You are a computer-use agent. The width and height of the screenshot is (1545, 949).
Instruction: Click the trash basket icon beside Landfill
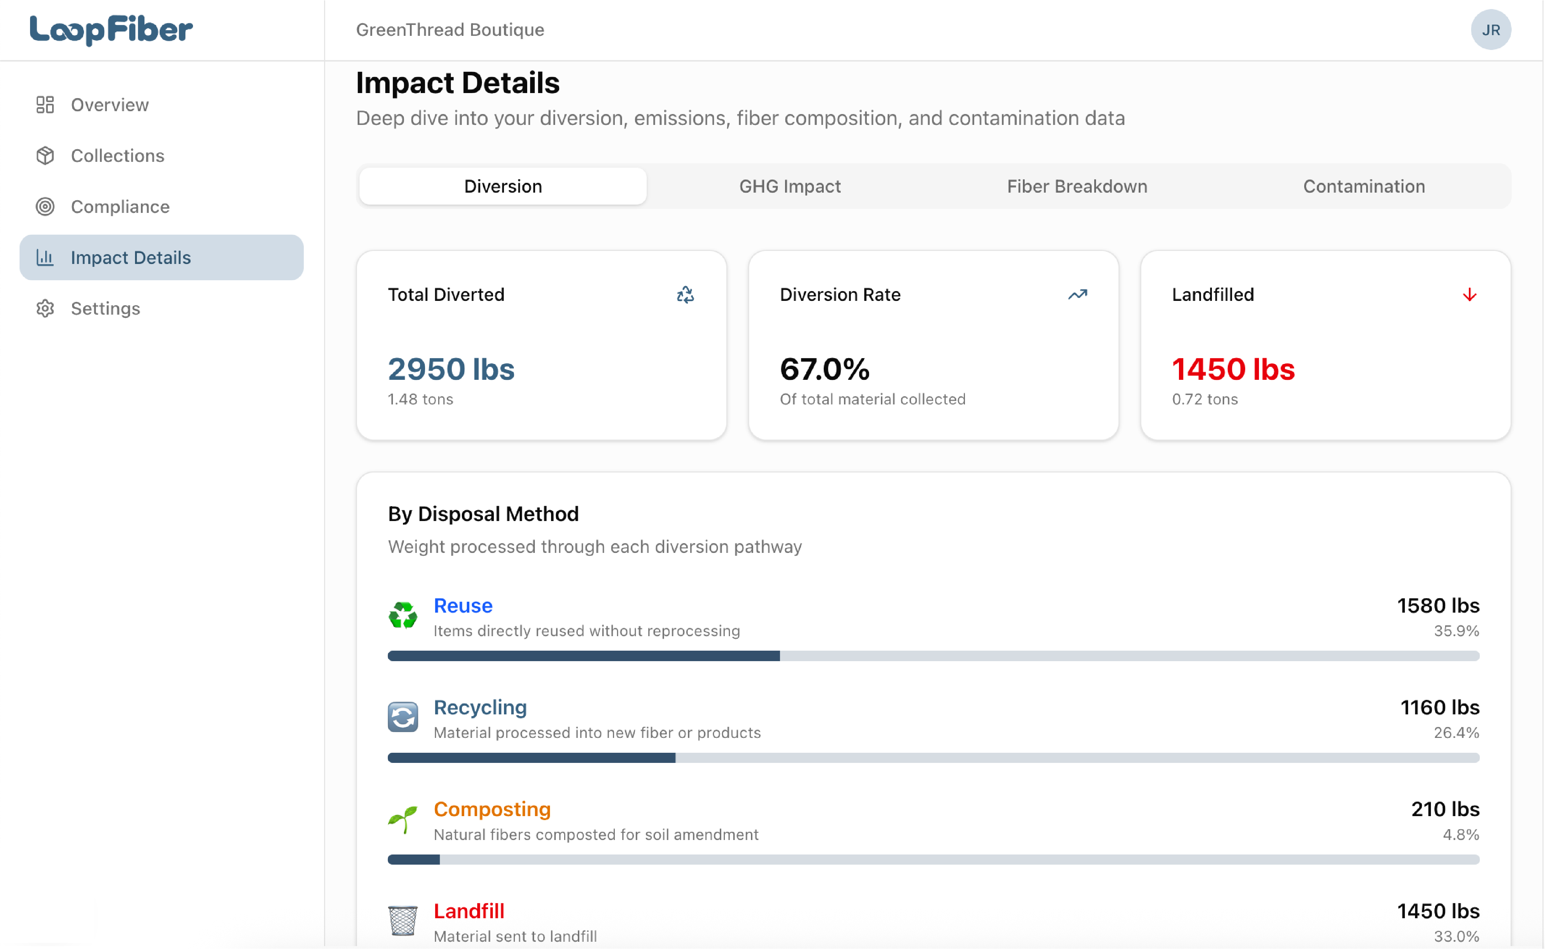[403, 920]
